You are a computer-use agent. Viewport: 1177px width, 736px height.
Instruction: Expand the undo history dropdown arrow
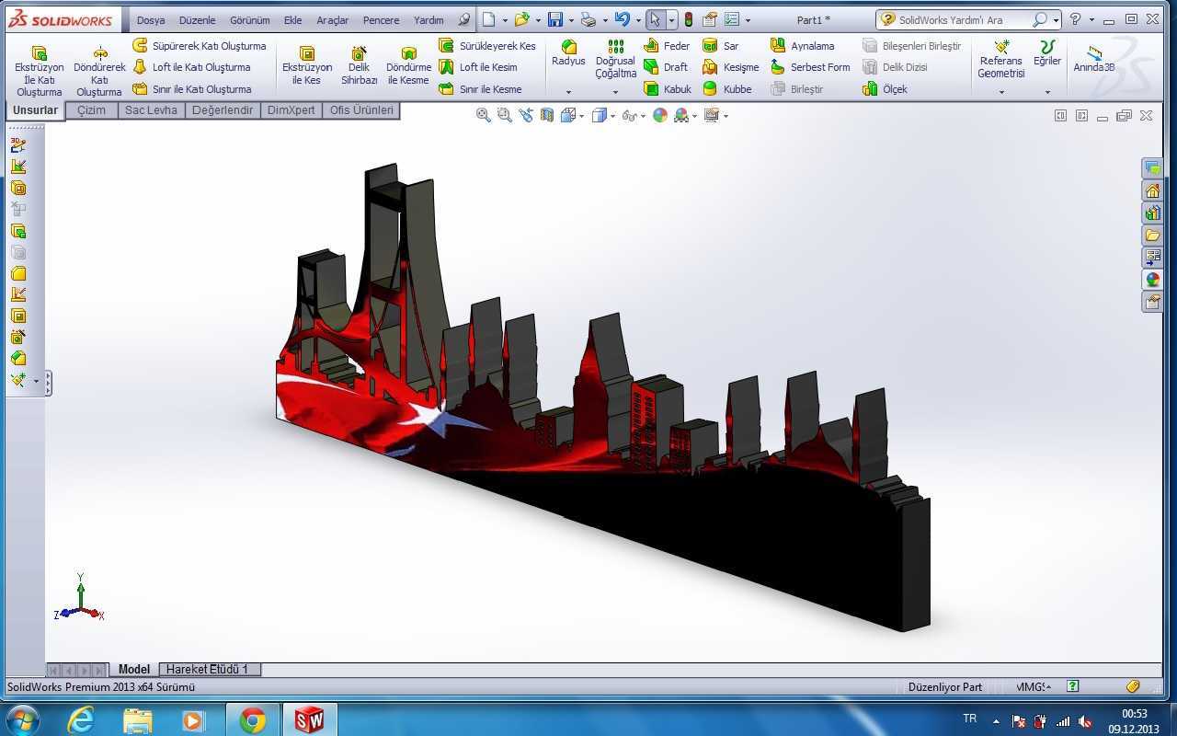[x=638, y=20]
